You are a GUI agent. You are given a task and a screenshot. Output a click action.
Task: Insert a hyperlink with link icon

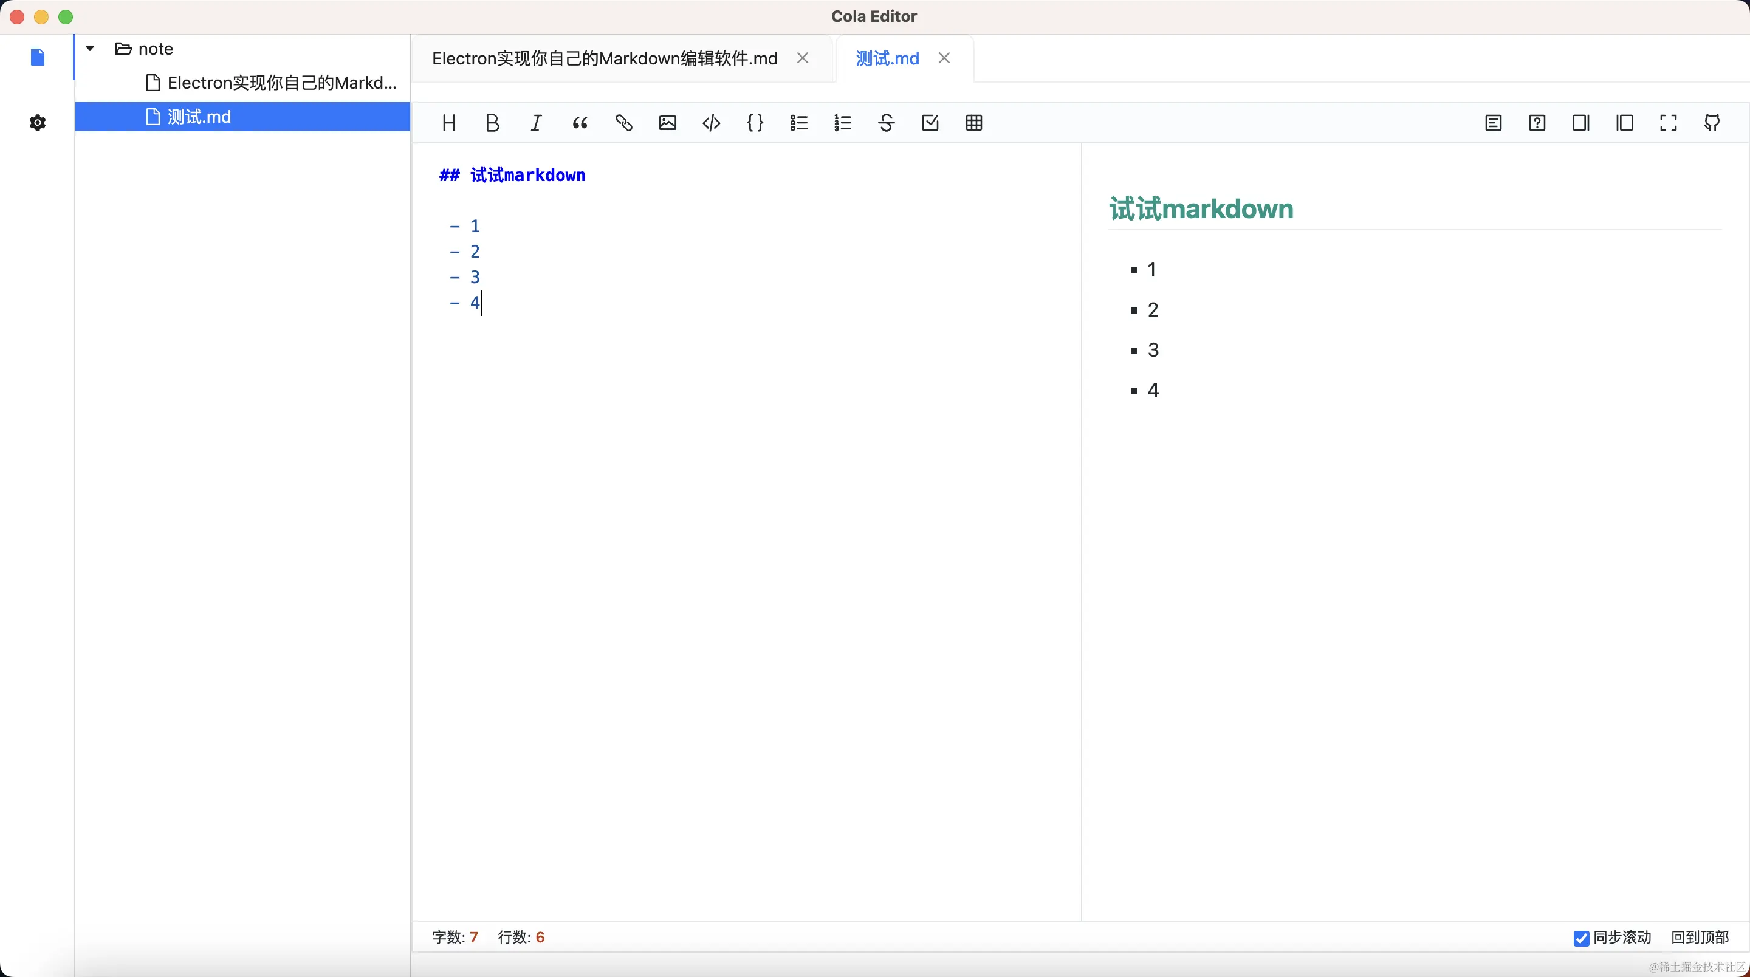(x=623, y=123)
